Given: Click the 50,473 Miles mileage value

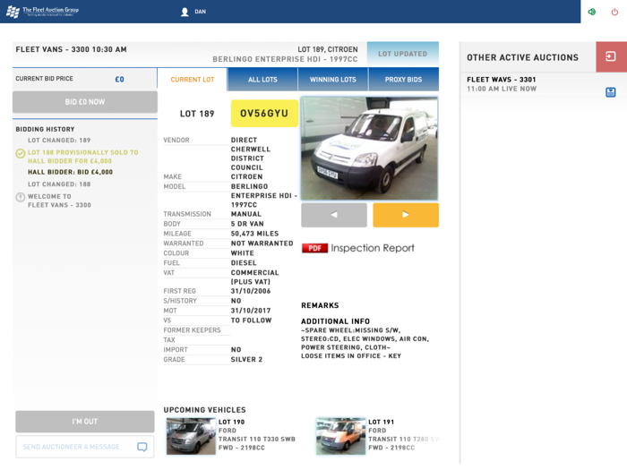Looking at the screenshot, I should point(254,234).
